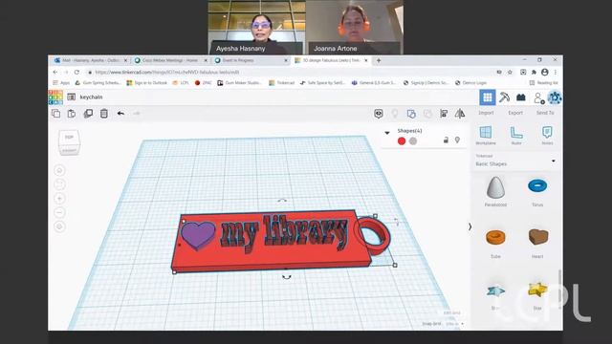Click the Home view button
This screenshot has width=612, height=344.
tap(59, 170)
